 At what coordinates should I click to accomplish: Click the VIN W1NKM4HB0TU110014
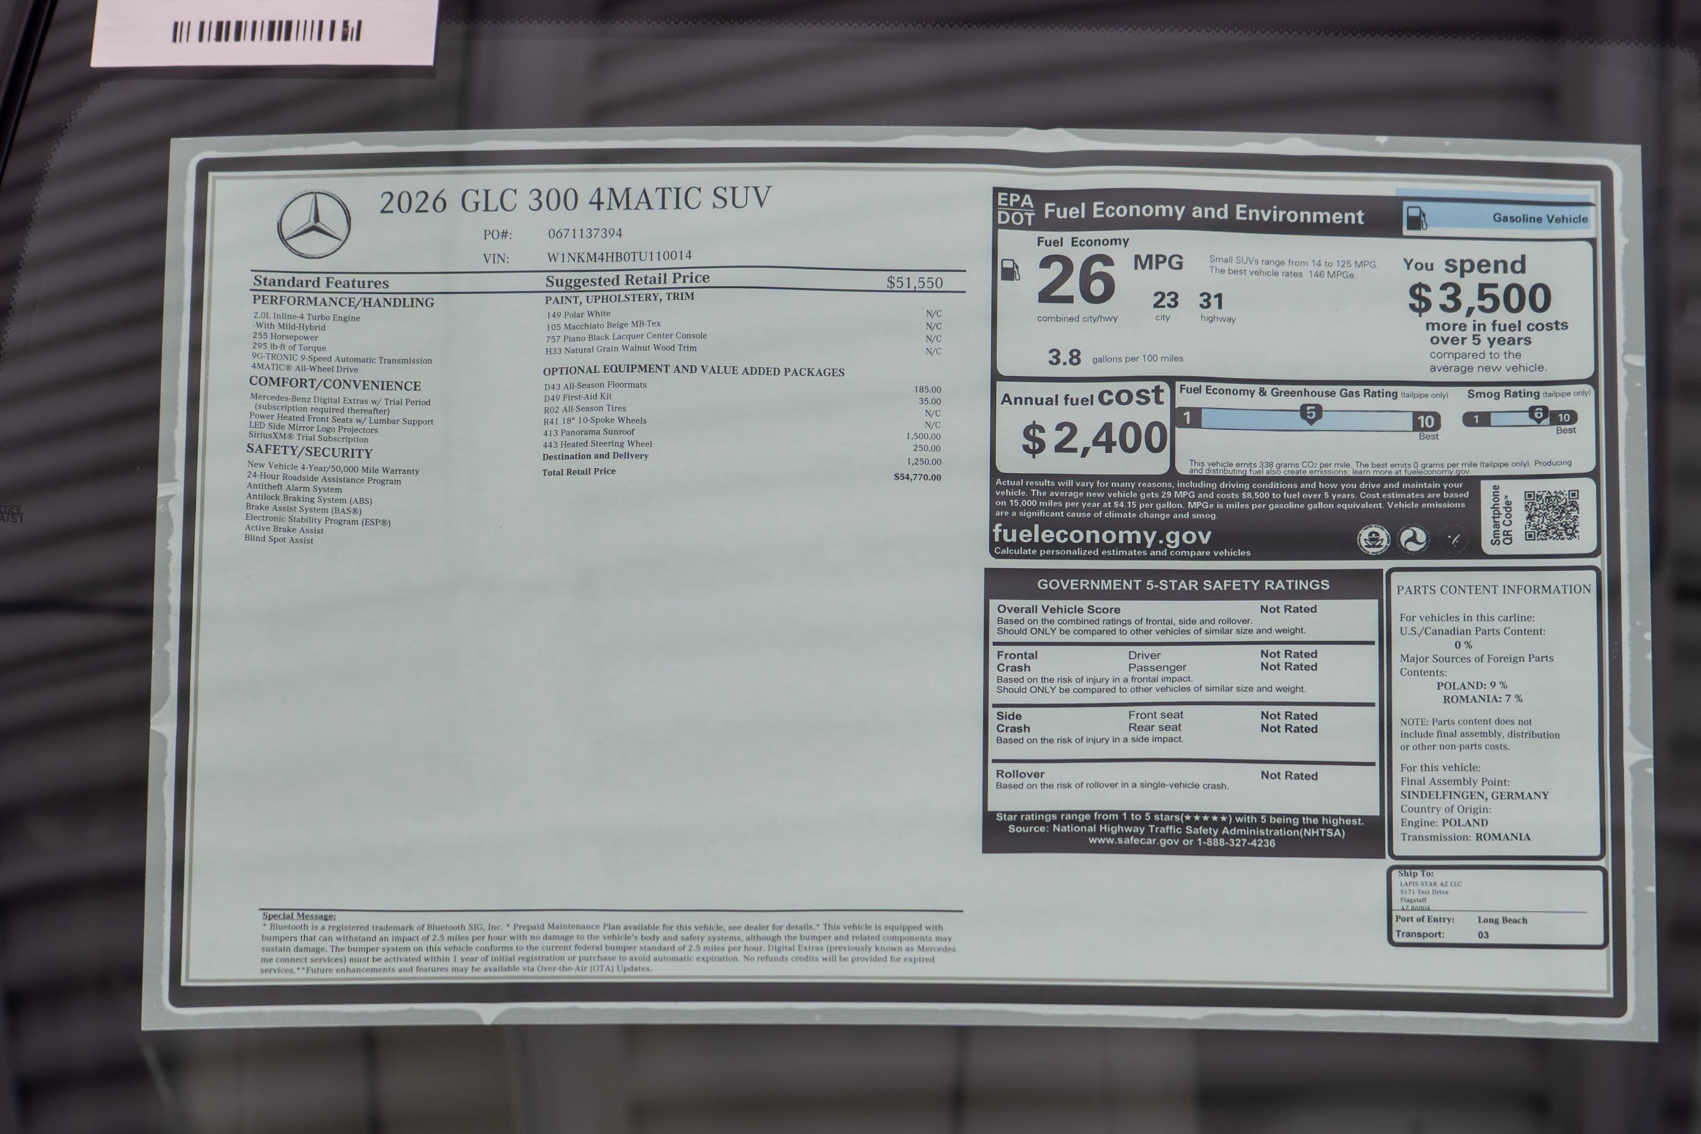[x=619, y=256]
